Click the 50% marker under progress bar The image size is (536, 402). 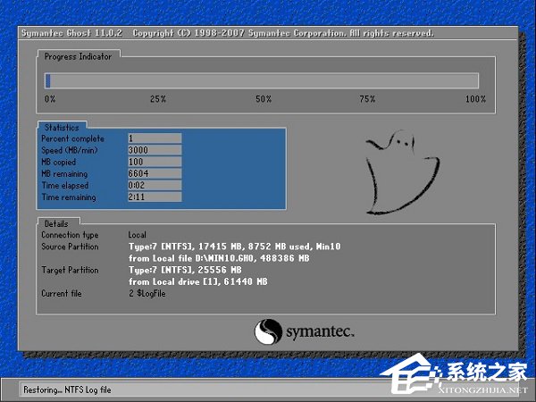pos(263,98)
